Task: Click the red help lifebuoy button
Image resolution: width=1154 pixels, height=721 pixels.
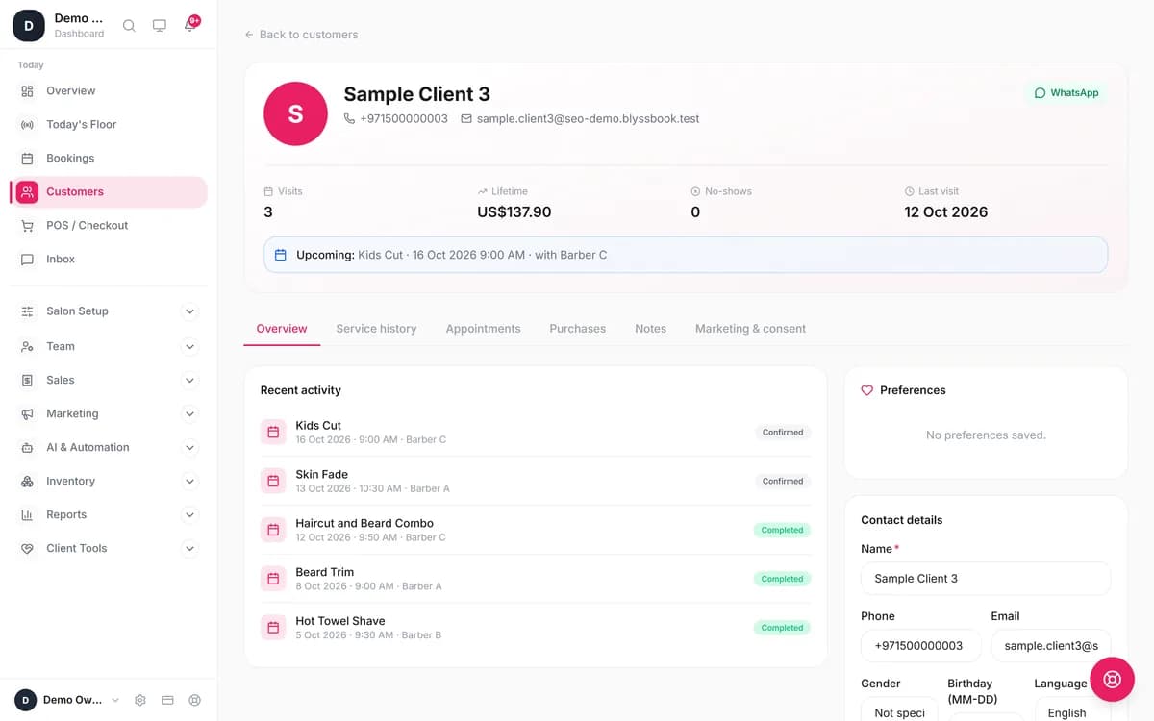Action: click(1113, 680)
